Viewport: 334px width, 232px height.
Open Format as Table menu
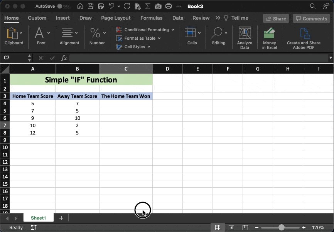tap(138, 38)
